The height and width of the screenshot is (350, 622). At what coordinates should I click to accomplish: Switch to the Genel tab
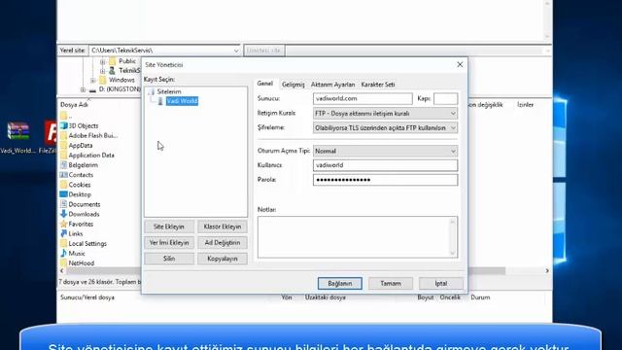point(265,84)
